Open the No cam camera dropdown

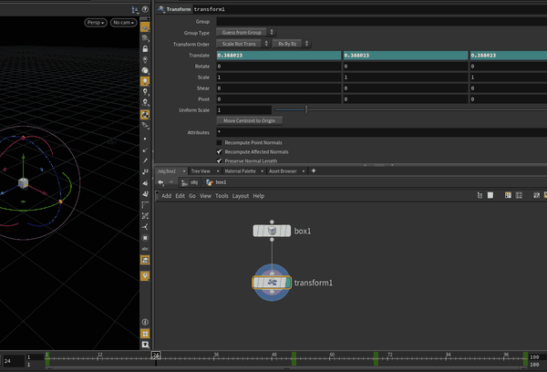click(x=123, y=22)
